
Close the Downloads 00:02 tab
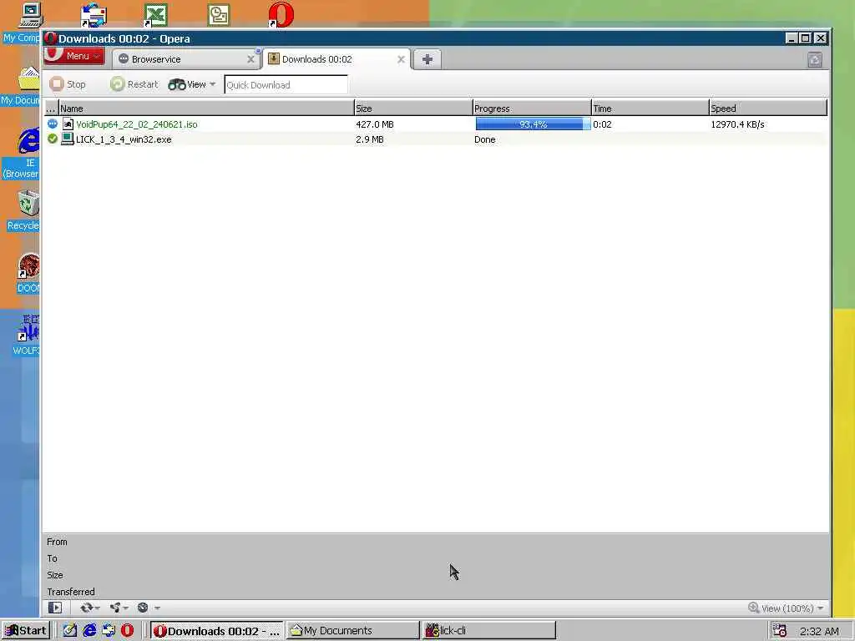pos(401,59)
